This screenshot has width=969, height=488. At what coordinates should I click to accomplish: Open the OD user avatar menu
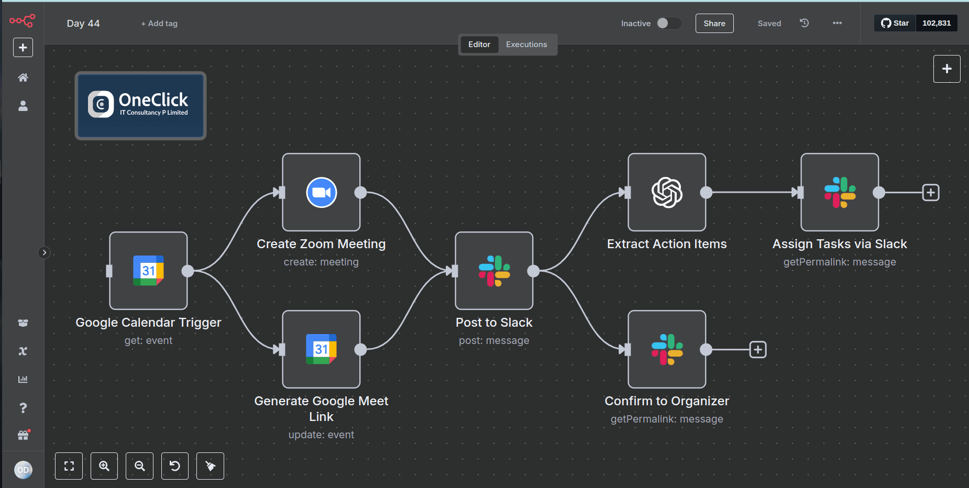click(x=23, y=470)
